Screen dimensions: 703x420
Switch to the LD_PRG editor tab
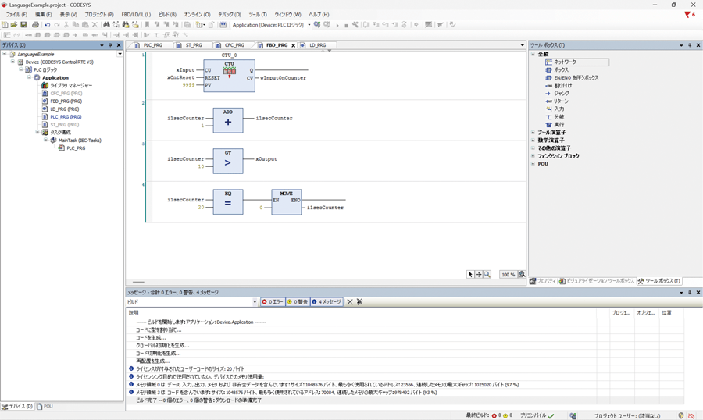pyautogui.click(x=317, y=45)
